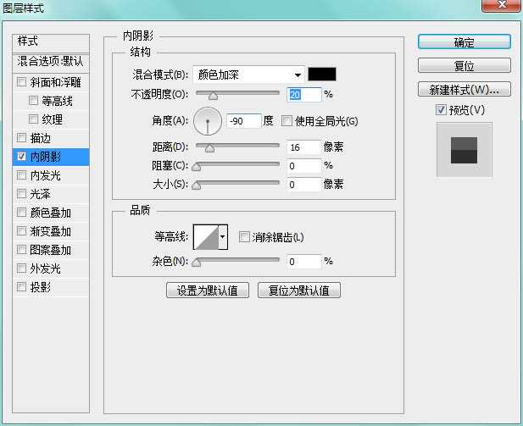Enable 内发光 checkbox
The height and width of the screenshot is (426, 523).
click(22, 174)
